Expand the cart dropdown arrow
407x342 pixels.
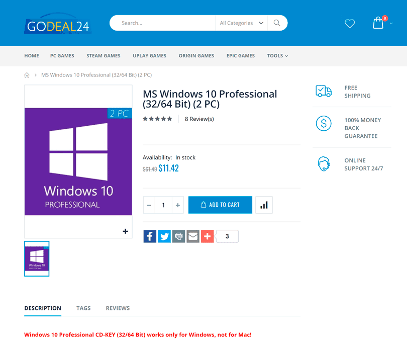tap(391, 23)
